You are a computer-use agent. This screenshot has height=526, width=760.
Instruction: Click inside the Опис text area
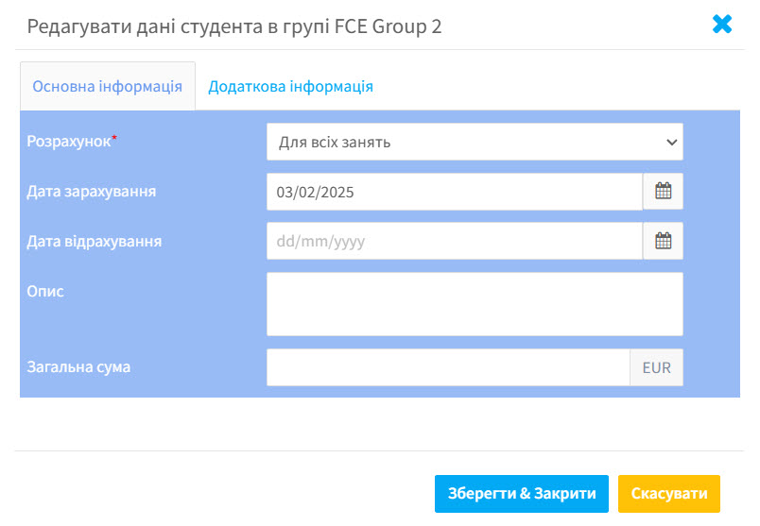click(x=474, y=304)
